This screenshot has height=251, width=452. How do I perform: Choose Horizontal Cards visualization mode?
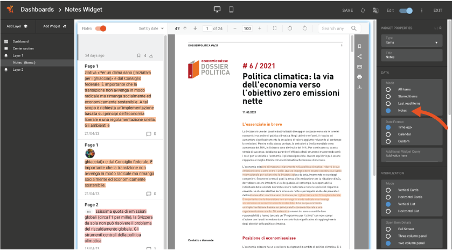[x=388, y=197]
